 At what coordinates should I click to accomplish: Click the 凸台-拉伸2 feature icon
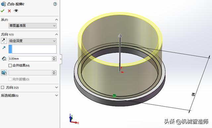(3, 4)
